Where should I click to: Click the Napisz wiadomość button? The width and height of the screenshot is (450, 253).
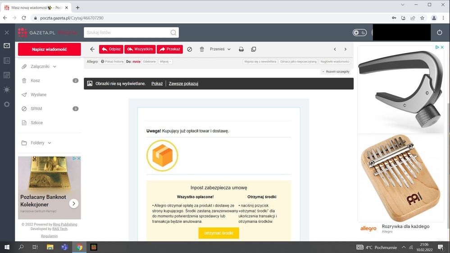[x=49, y=49]
